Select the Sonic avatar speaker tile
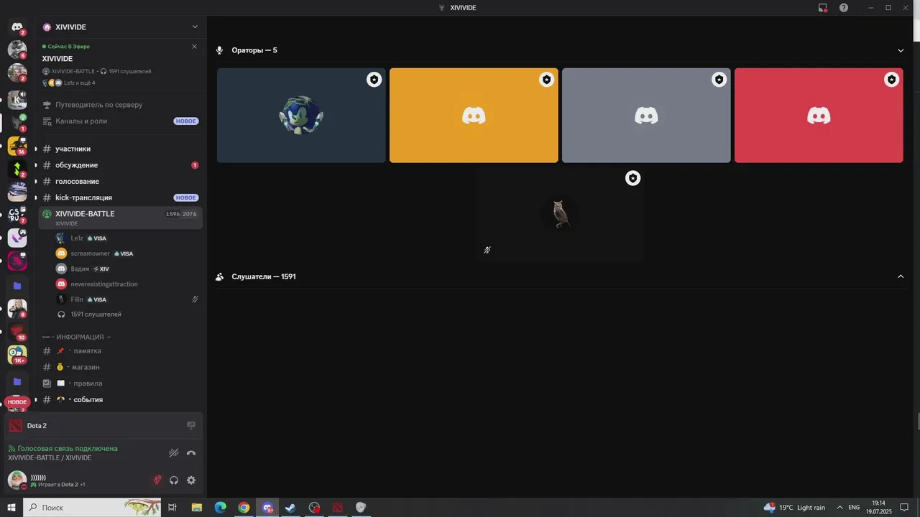Screen dimensions: 920x517 [x=301, y=116]
